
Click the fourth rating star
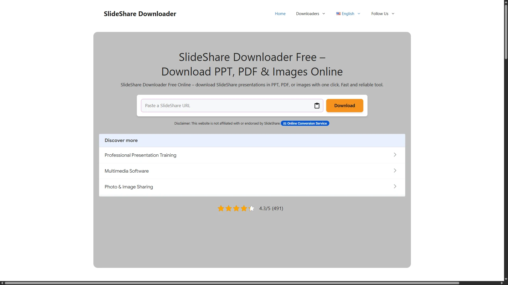coord(244,208)
